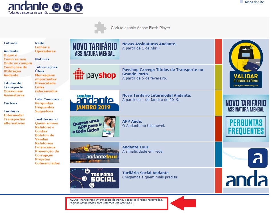Click the puzzle icon to enable Flash Player
Screen dimensions: 273x213
100,28
